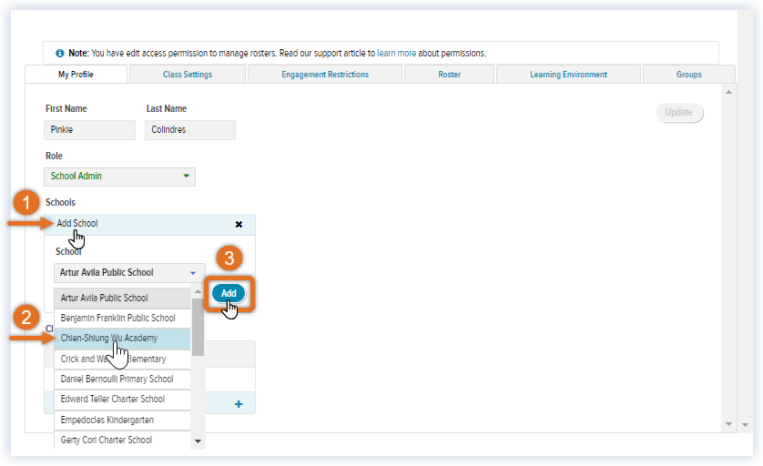Choose Benjamin Franklin Public School
Screen dimensions: 763x466
coord(122,319)
